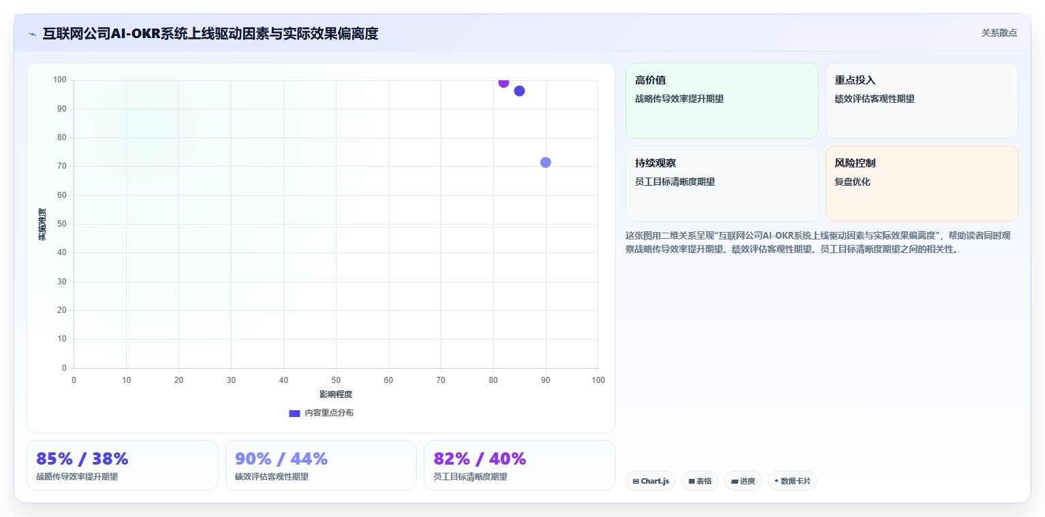
Task: Click the indigo scatter point at x=85
Action: [519, 91]
